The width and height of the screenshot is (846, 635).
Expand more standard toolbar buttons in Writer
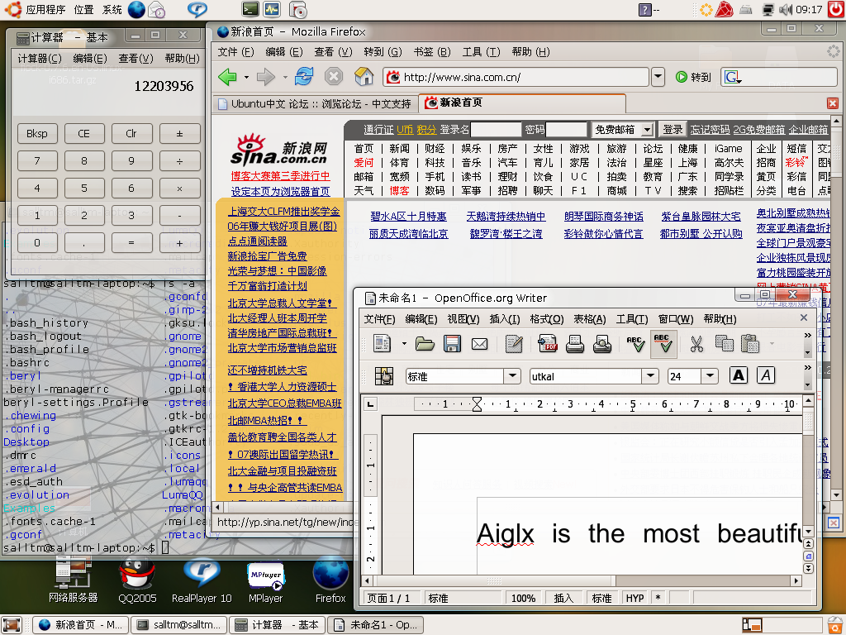click(808, 336)
